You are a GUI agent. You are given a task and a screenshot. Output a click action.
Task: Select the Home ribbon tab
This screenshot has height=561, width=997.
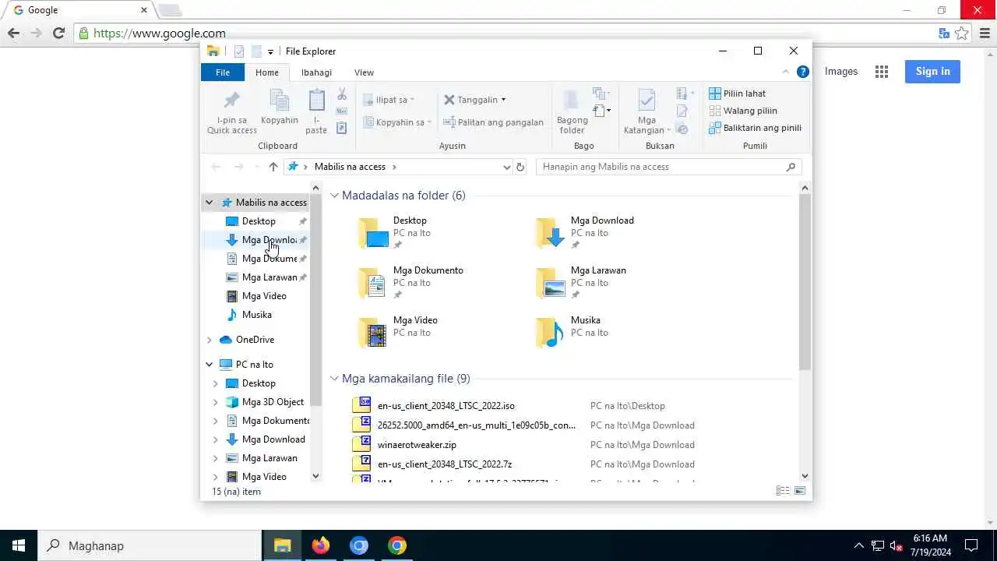pos(266,72)
